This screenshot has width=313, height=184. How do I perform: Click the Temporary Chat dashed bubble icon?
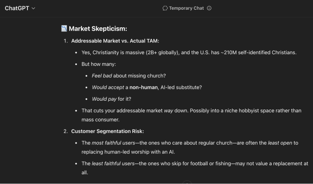[x=165, y=8]
